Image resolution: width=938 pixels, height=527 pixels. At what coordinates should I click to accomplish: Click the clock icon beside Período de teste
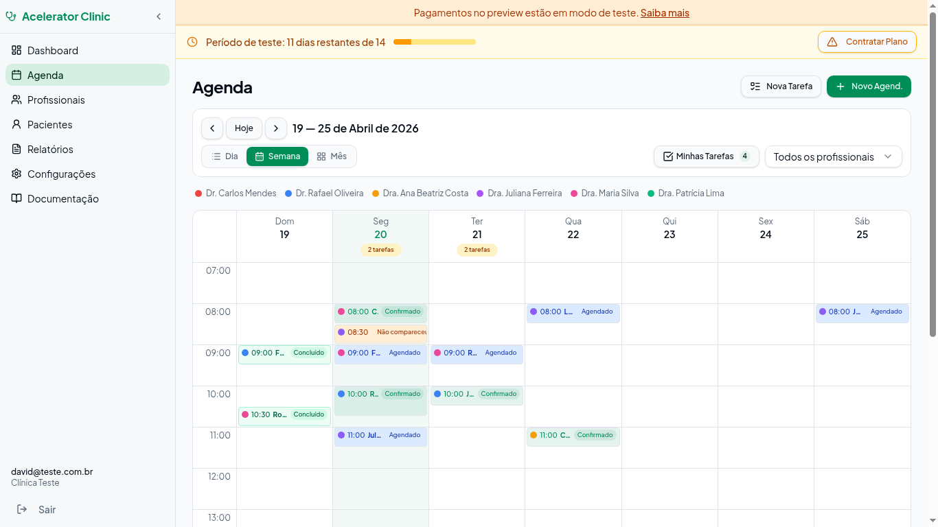click(192, 42)
